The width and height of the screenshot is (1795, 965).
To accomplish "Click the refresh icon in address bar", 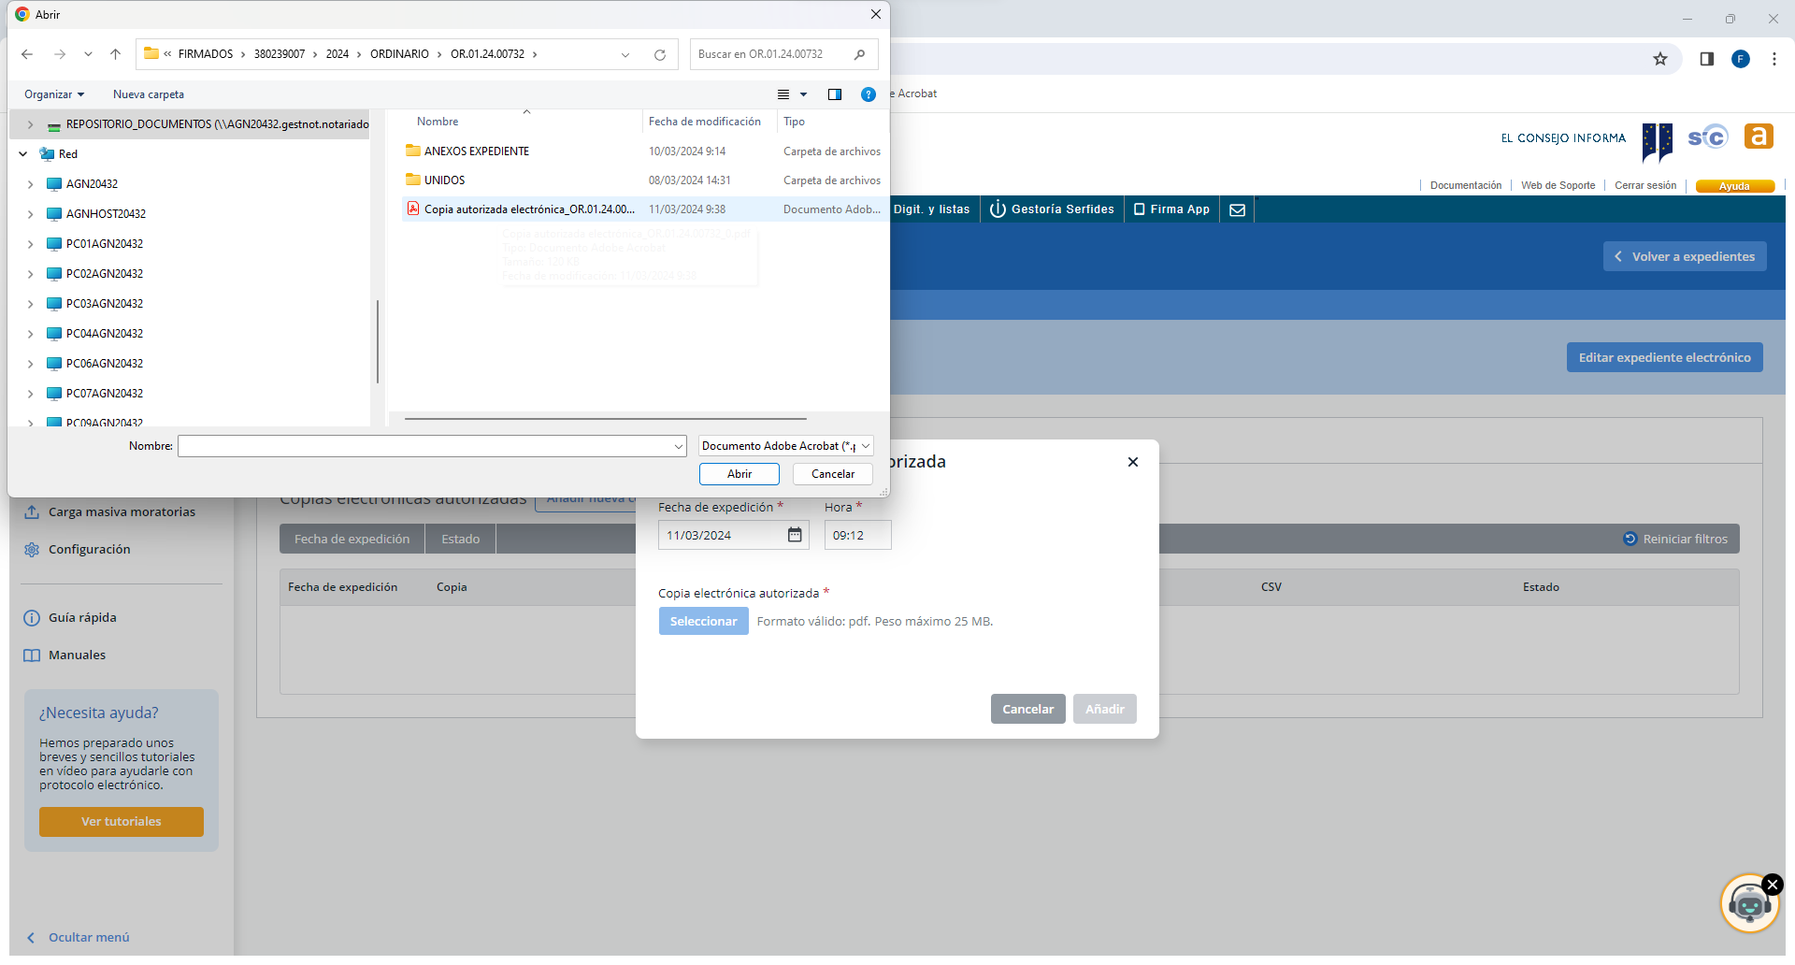I will (660, 54).
